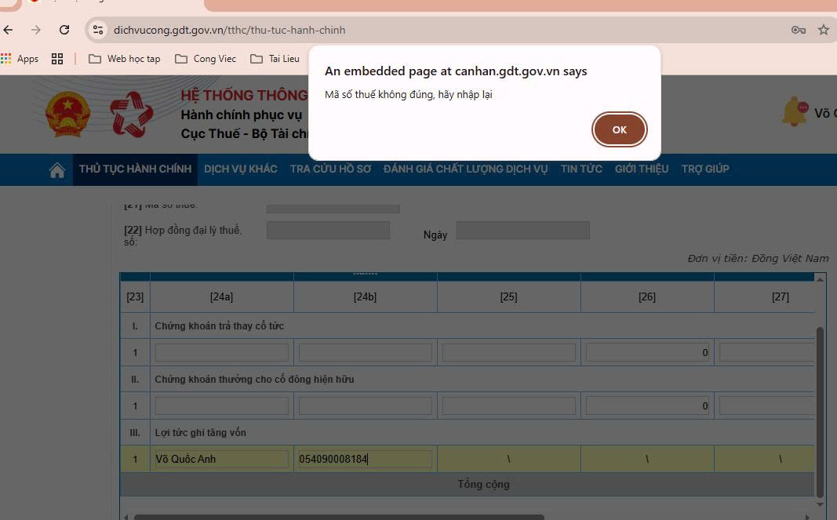Click the Võ Quốc Anh name field
837x520 pixels.
point(221,460)
